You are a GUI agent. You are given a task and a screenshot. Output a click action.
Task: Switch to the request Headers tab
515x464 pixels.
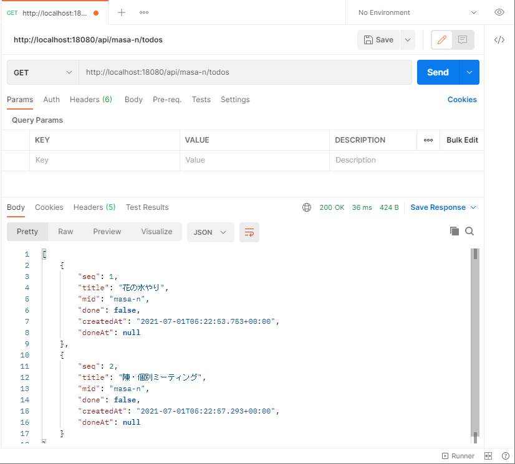[x=90, y=100]
